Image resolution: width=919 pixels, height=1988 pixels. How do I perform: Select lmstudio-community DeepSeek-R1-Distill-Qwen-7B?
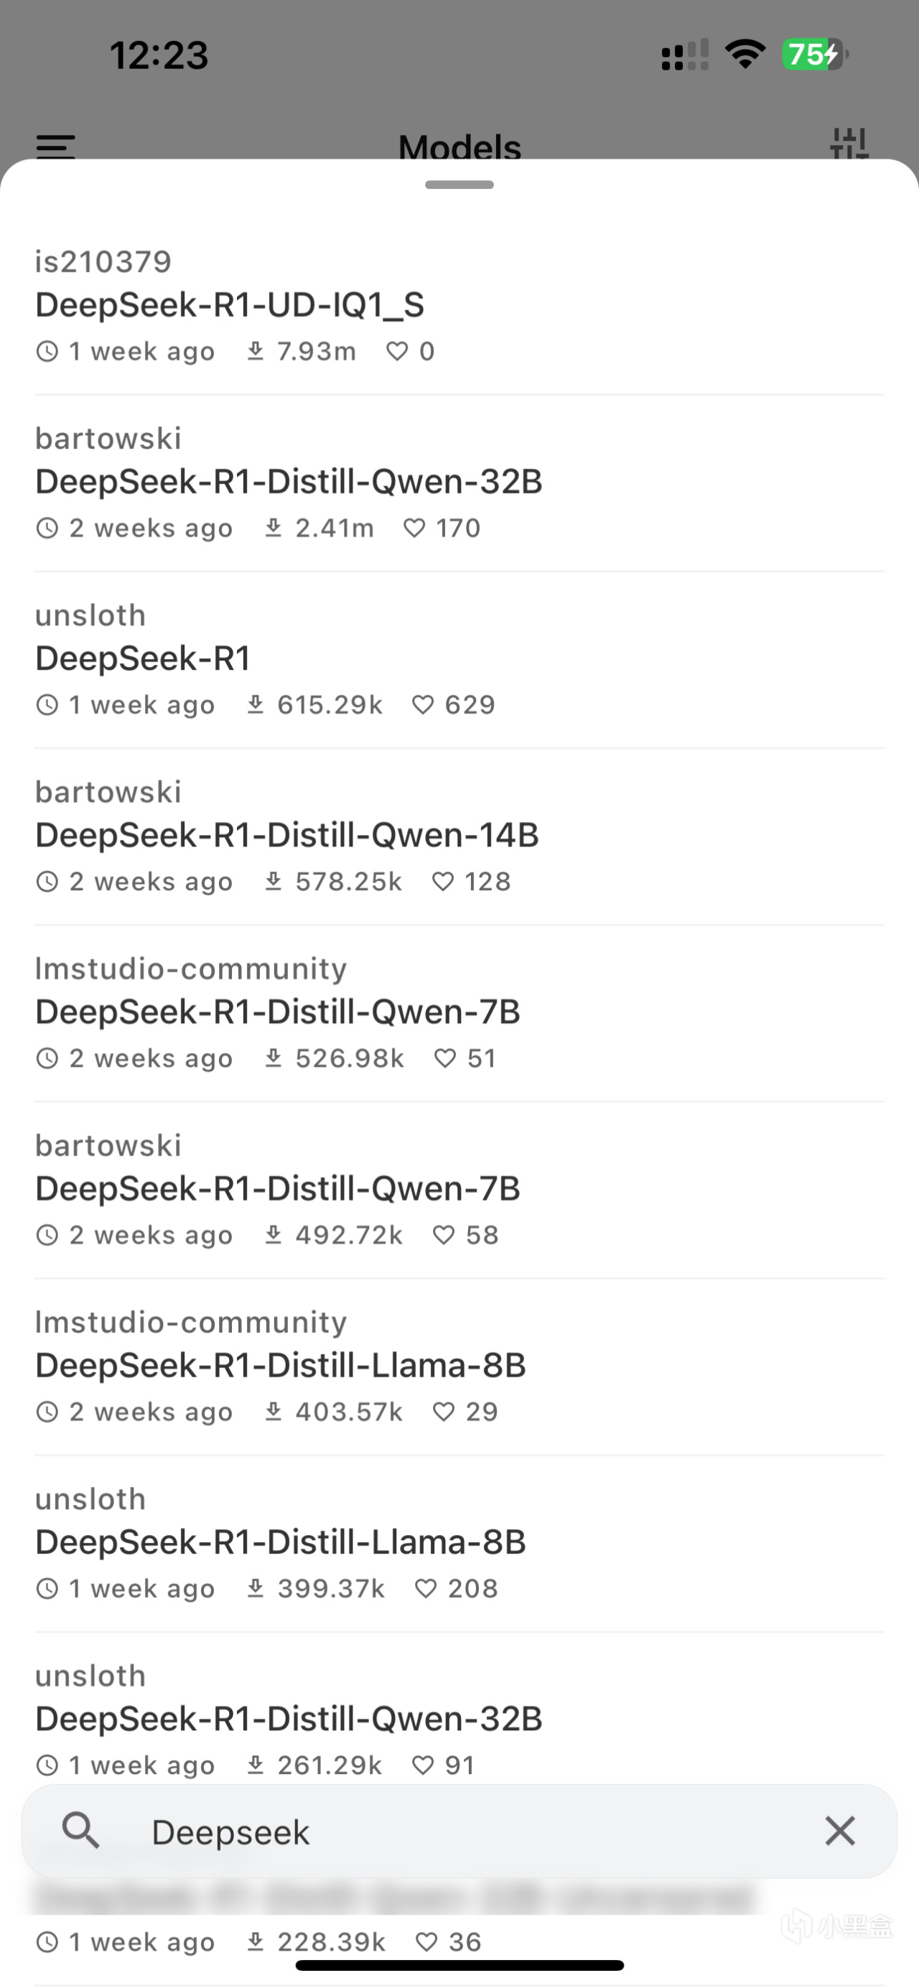pyautogui.click(x=278, y=1012)
